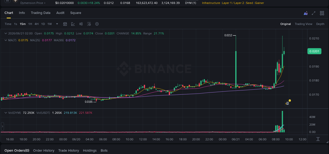Click the chart note icon near time axis
The image size is (329, 154).
(287, 103)
